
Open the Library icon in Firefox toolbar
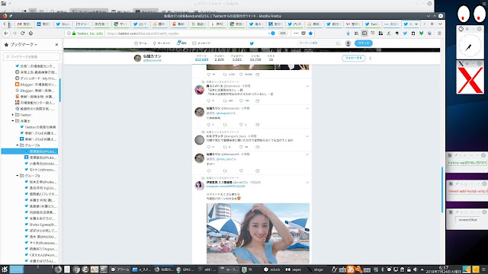pyautogui.click(x=356, y=33)
